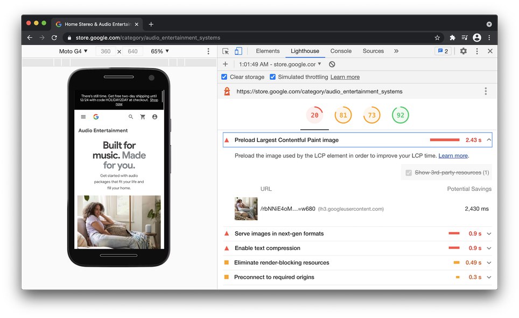Click the address bar URL
Screen dimensions: 519x318
148,38
